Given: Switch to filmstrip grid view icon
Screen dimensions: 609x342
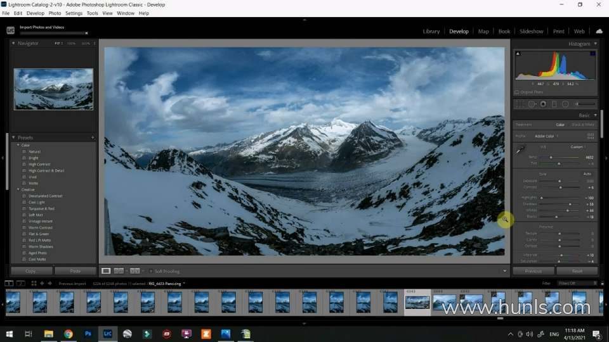Looking at the screenshot, I should tap(34, 283).
